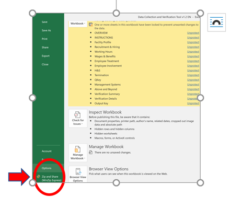
Task: Click 'Hidden worksheets' list item
Action: click(106, 134)
